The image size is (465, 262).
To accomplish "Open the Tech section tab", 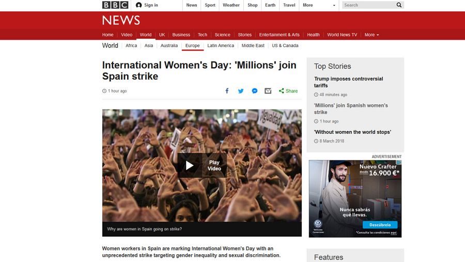I will (x=202, y=35).
